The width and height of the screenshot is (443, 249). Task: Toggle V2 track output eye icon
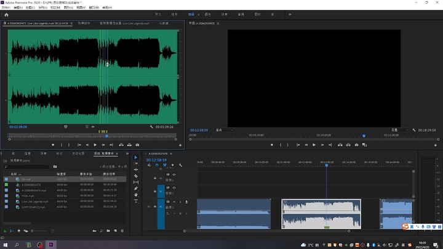(x=174, y=174)
